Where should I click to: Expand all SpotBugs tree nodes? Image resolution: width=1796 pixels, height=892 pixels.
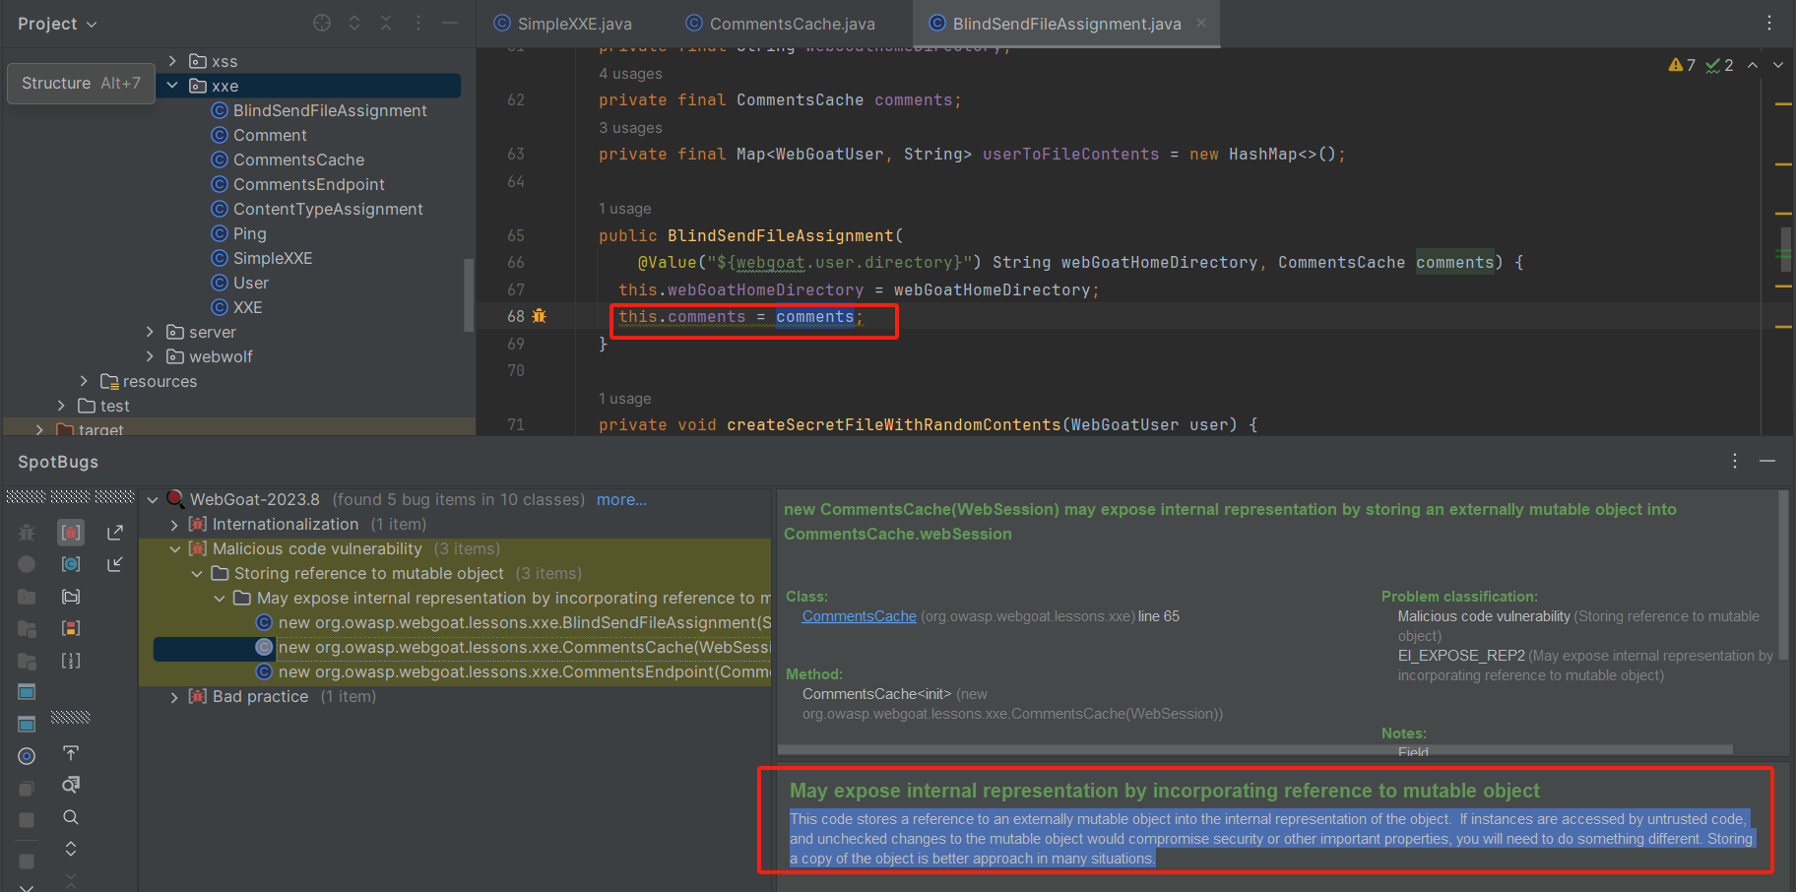point(115,533)
